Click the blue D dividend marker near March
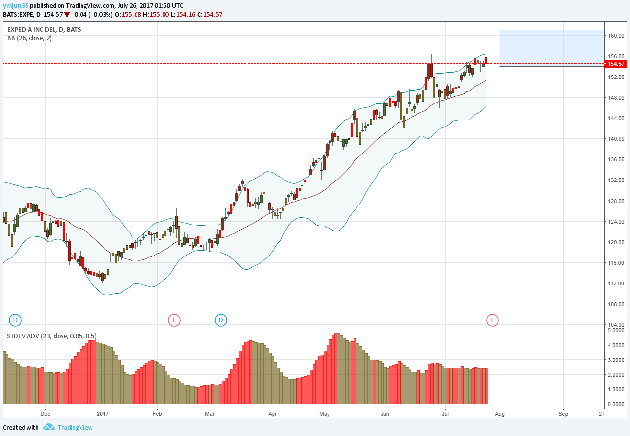Screen dimensions: 630x436 click(221, 320)
